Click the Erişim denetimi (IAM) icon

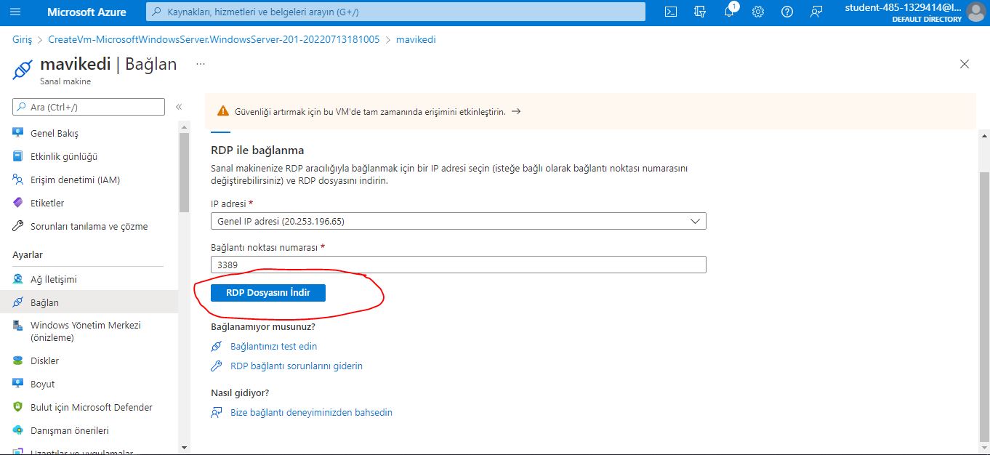[18, 180]
